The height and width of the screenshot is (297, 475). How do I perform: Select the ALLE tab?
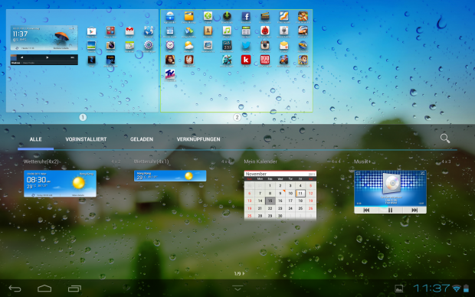[35, 139]
